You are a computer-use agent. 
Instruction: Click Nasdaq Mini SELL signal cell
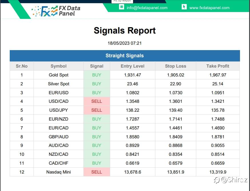click(97, 172)
